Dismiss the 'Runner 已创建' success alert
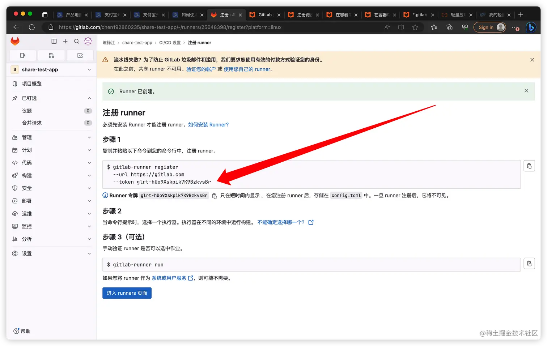The height and width of the screenshot is (346, 547). pyautogui.click(x=526, y=91)
